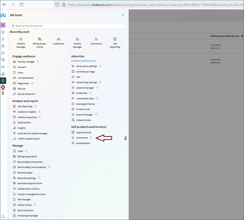The height and width of the screenshot is (220, 244).
Task: Open Monetisation menu entry
Action: [83, 143]
